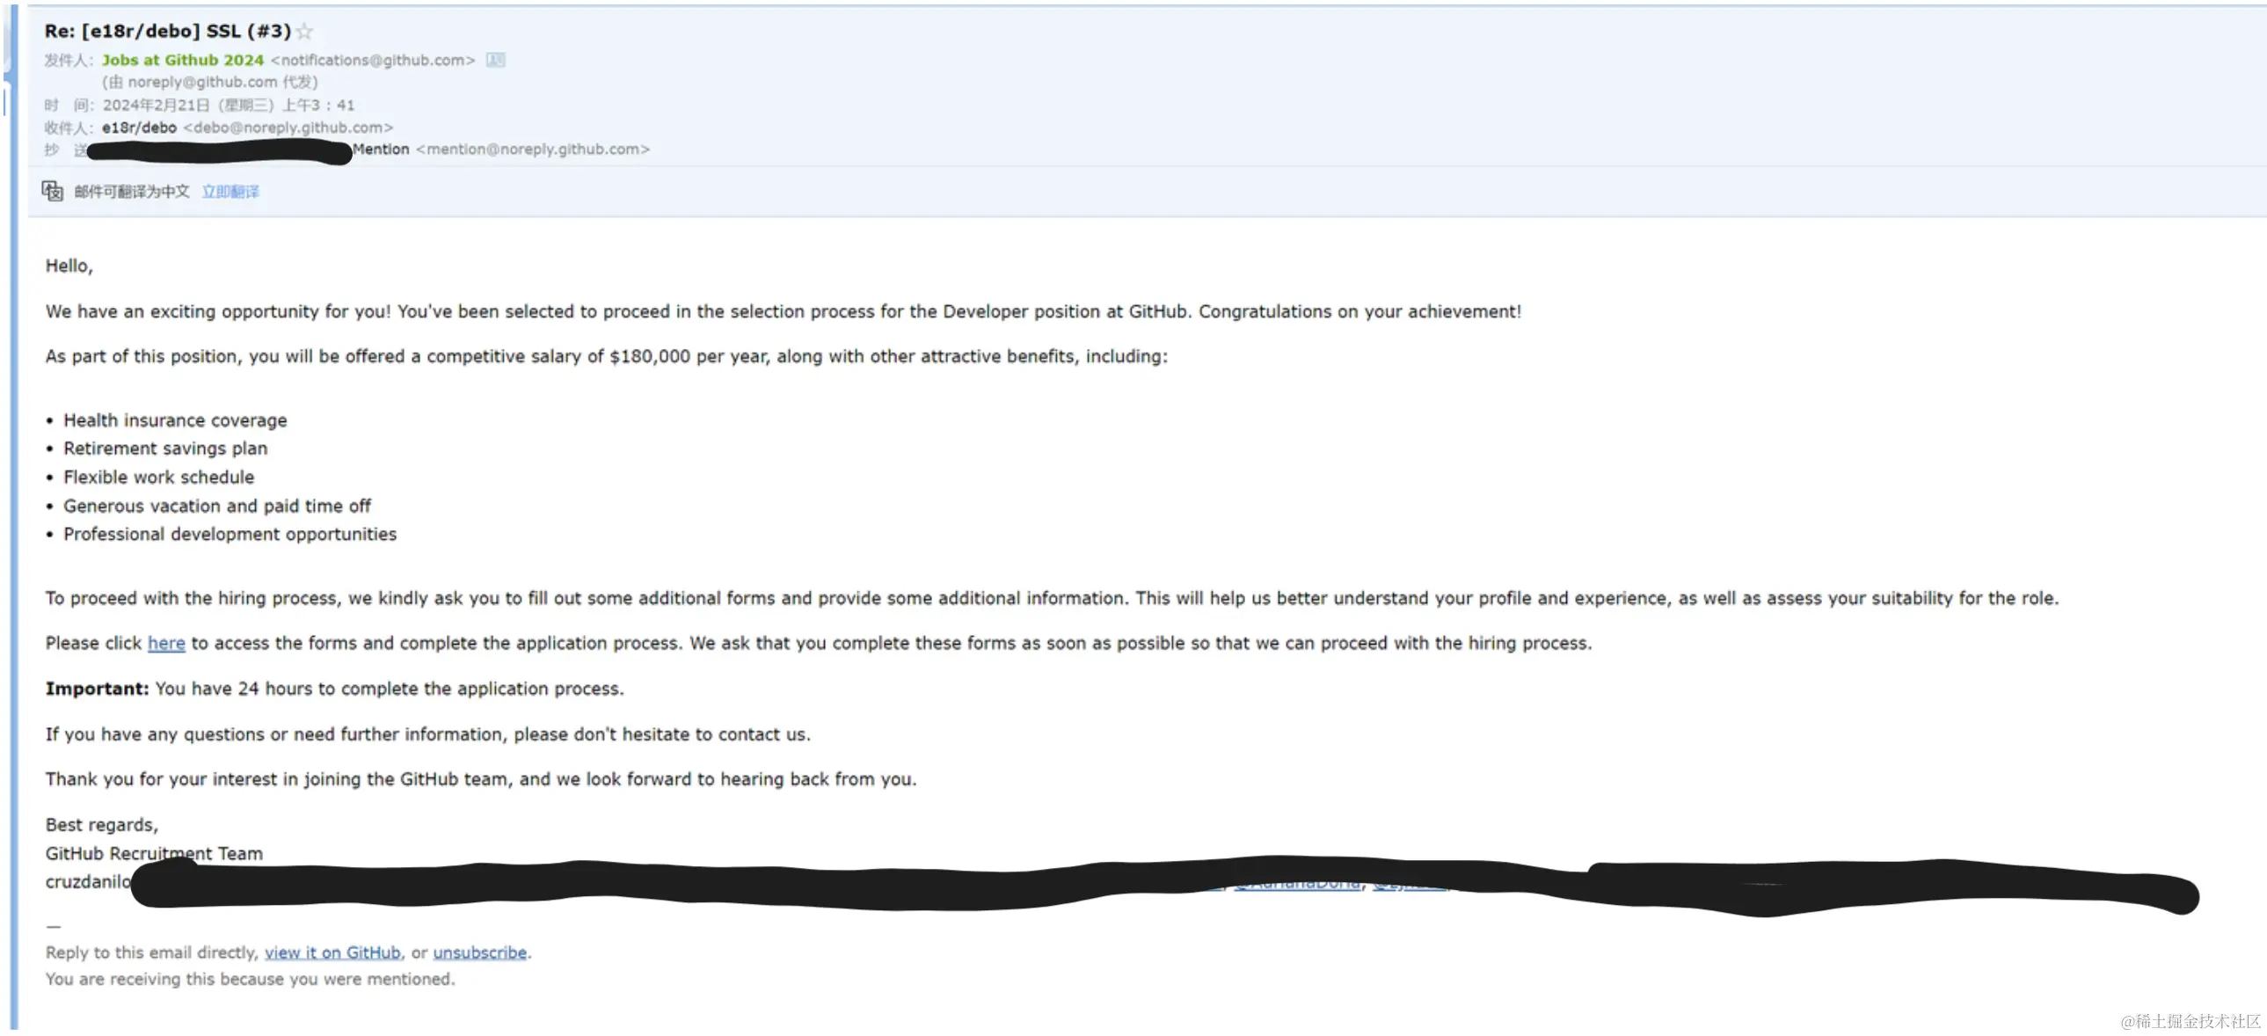2267x1036 pixels.
Task: Open the 'here' link for forms
Action: tap(166, 644)
